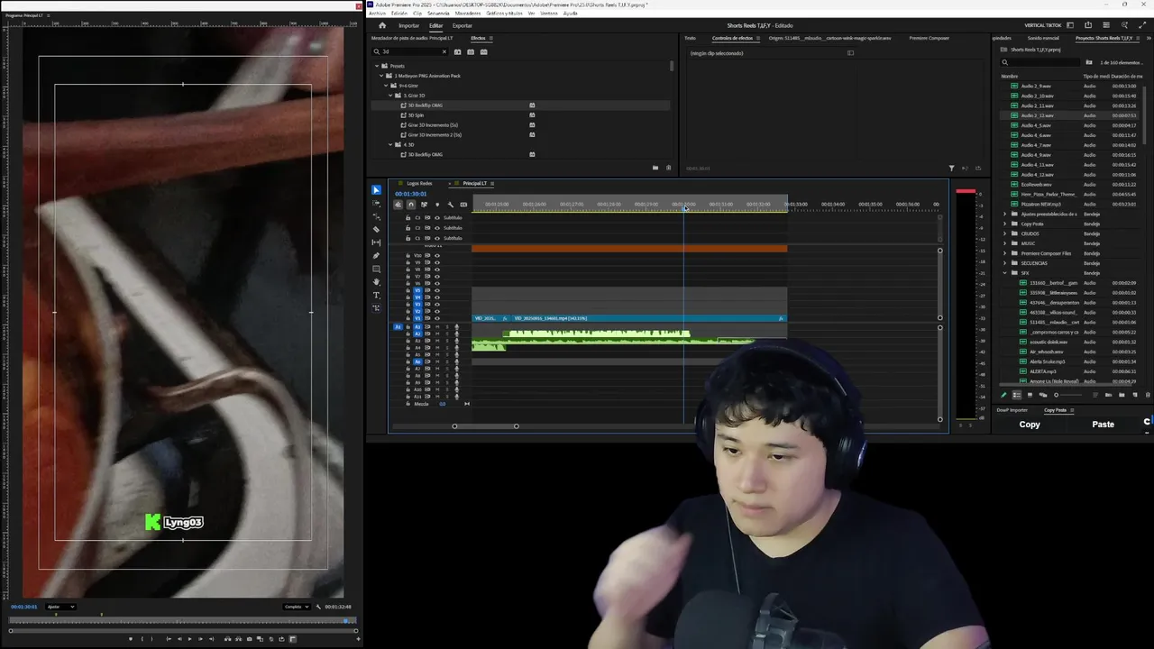The height and width of the screenshot is (649, 1154).
Task: Click the Copy button
Action: point(1030,425)
